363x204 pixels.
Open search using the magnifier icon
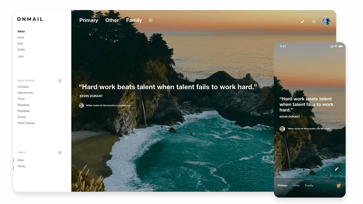pos(314,21)
